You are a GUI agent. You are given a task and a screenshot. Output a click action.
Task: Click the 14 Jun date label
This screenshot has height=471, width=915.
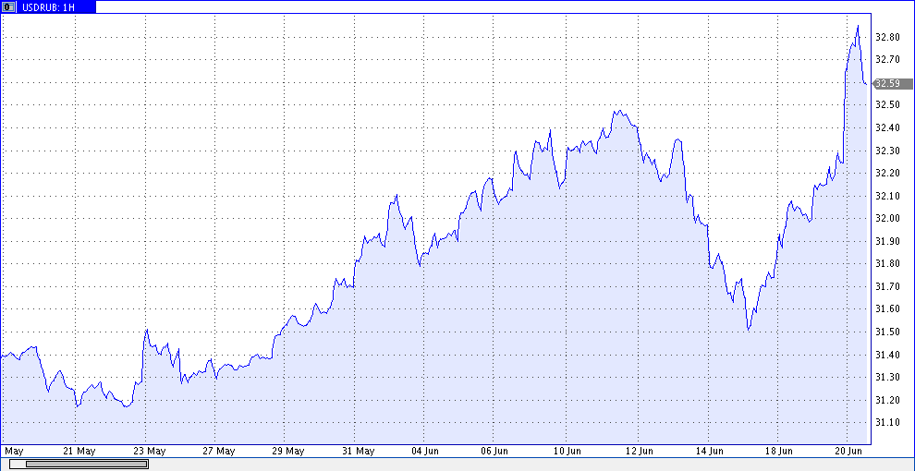[709, 452]
